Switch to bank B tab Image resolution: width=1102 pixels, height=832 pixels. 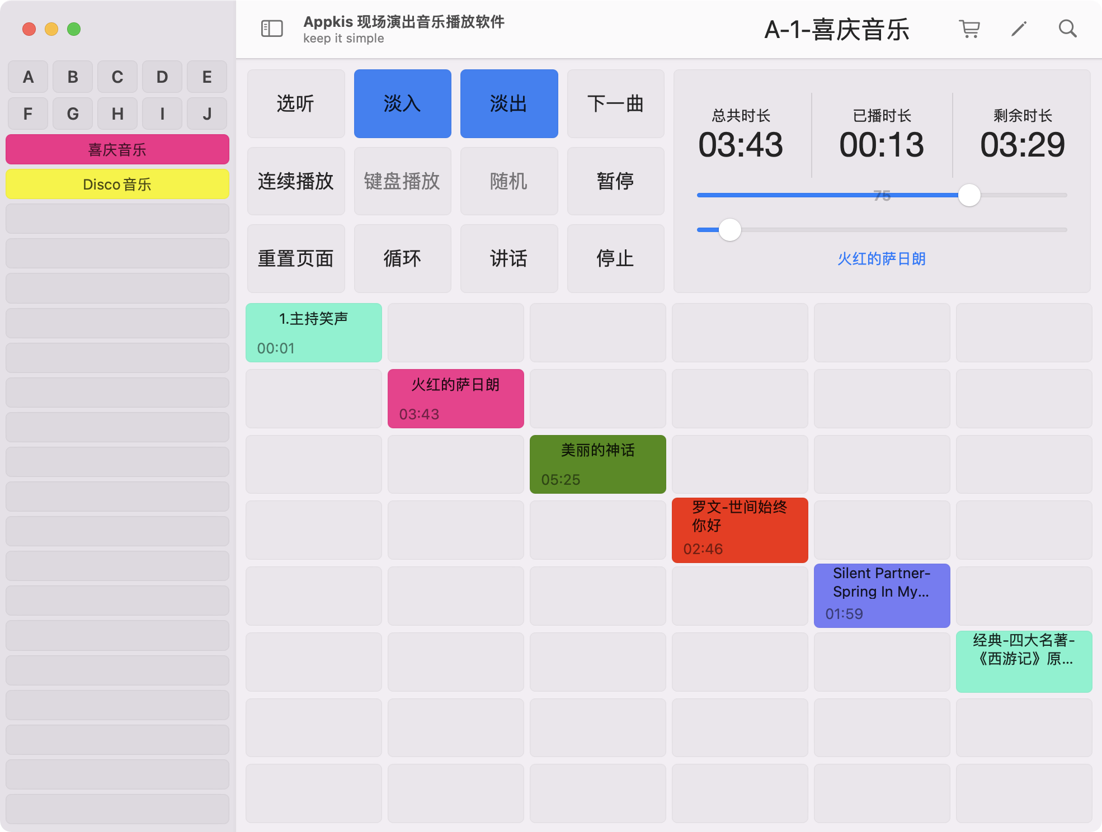73,77
